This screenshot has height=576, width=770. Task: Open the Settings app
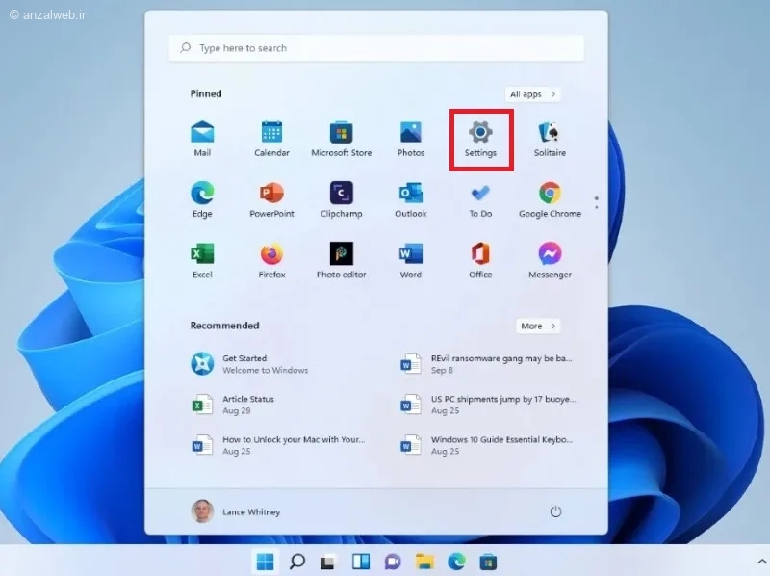(x=480, y=140)
